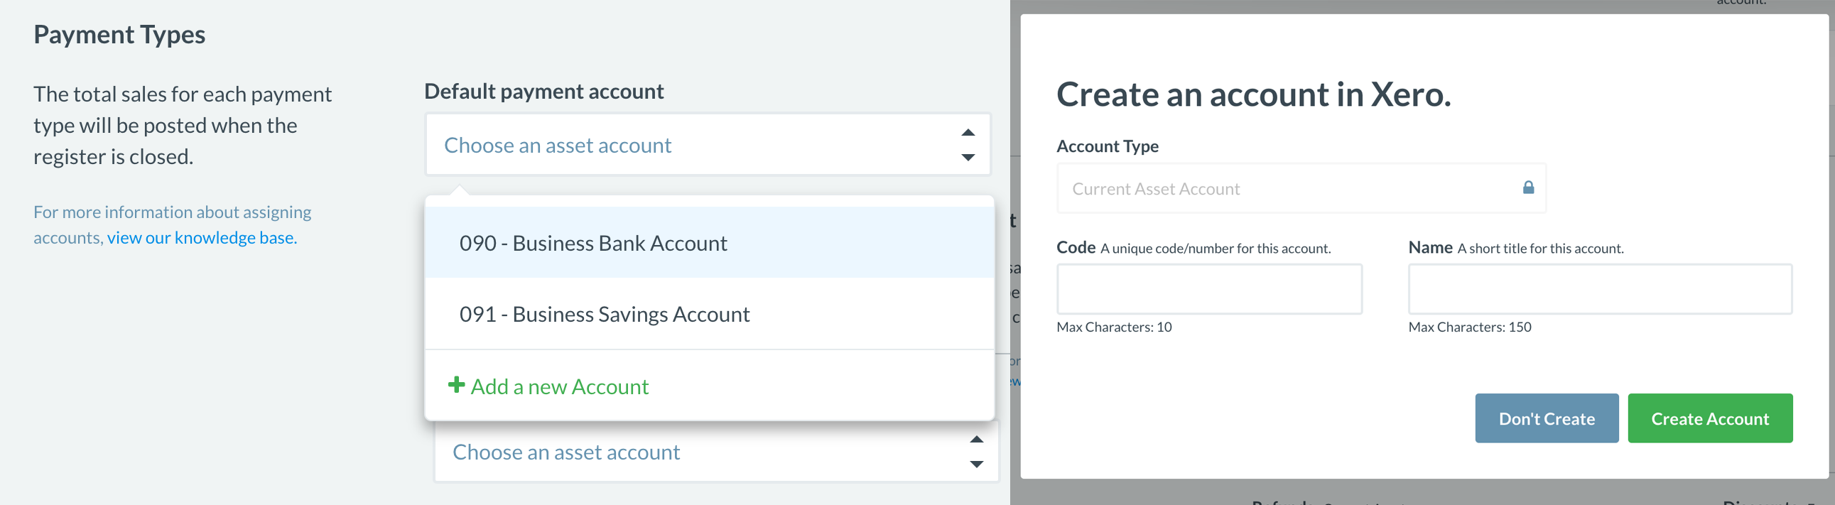Click the 'Create an account in Xero.' title
Screen dimensions: 1835x505
point(1254,94)
